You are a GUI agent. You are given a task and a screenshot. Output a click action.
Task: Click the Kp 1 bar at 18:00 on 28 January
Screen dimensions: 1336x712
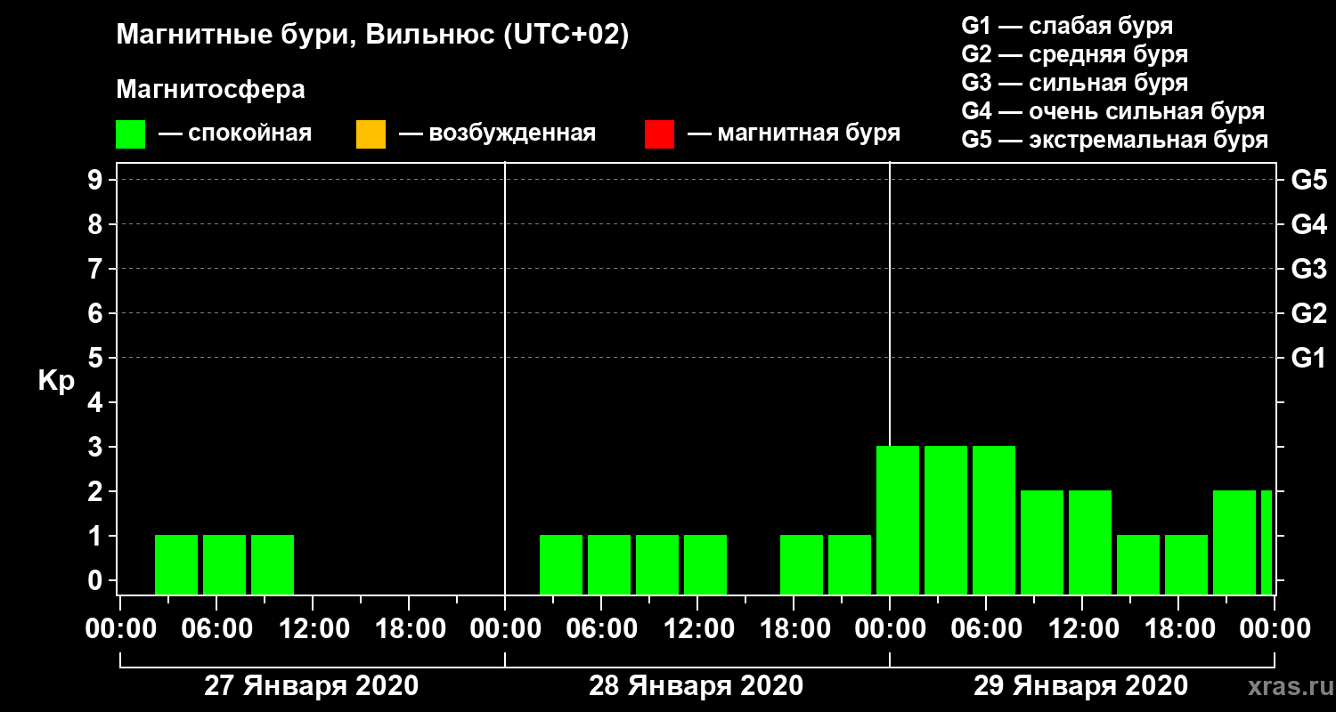(802, 565)
